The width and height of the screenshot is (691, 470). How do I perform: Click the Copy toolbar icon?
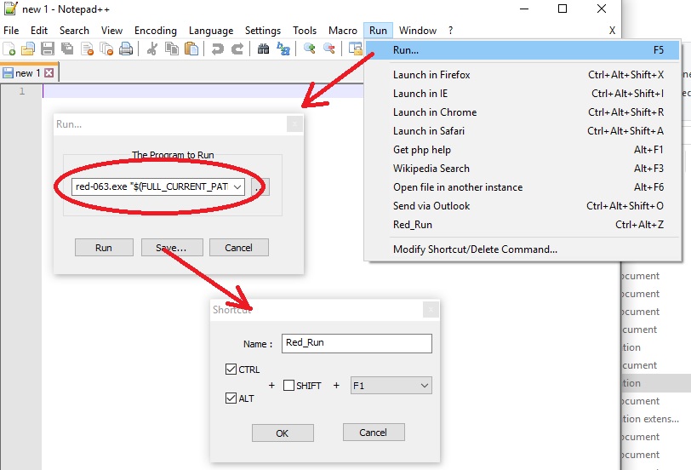pos(171,49)
